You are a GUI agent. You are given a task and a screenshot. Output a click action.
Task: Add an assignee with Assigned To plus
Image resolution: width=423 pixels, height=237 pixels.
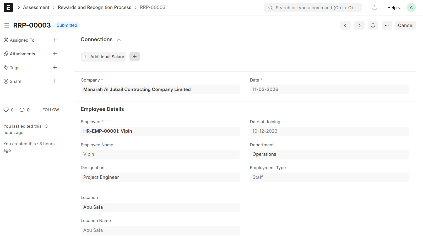click(x=55, y=40)
